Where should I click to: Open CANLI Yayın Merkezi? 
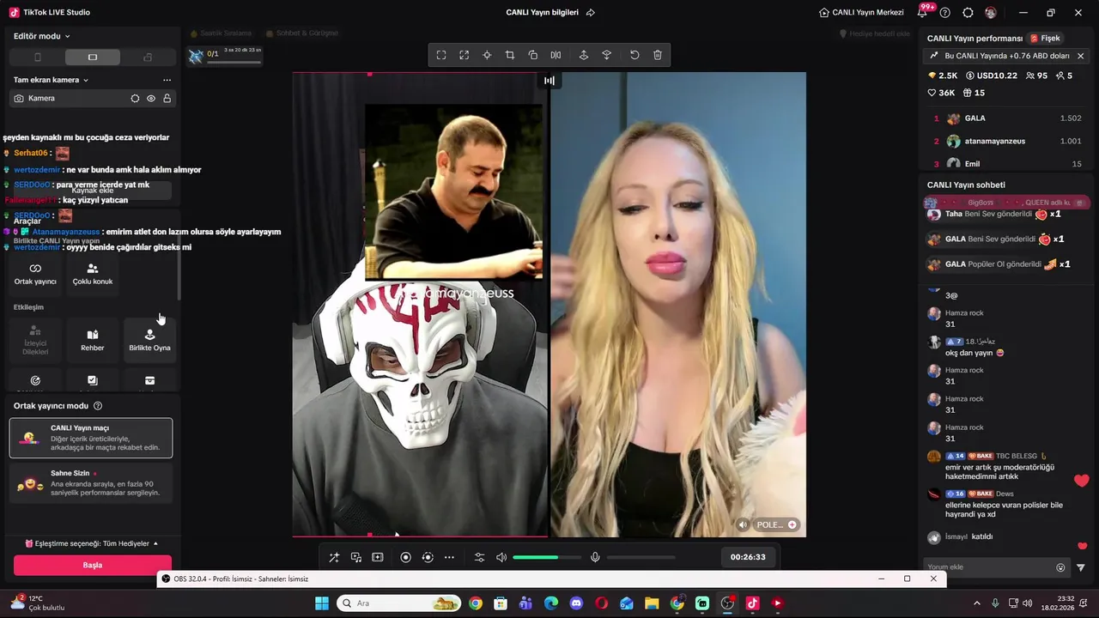(x=861, y=13)
